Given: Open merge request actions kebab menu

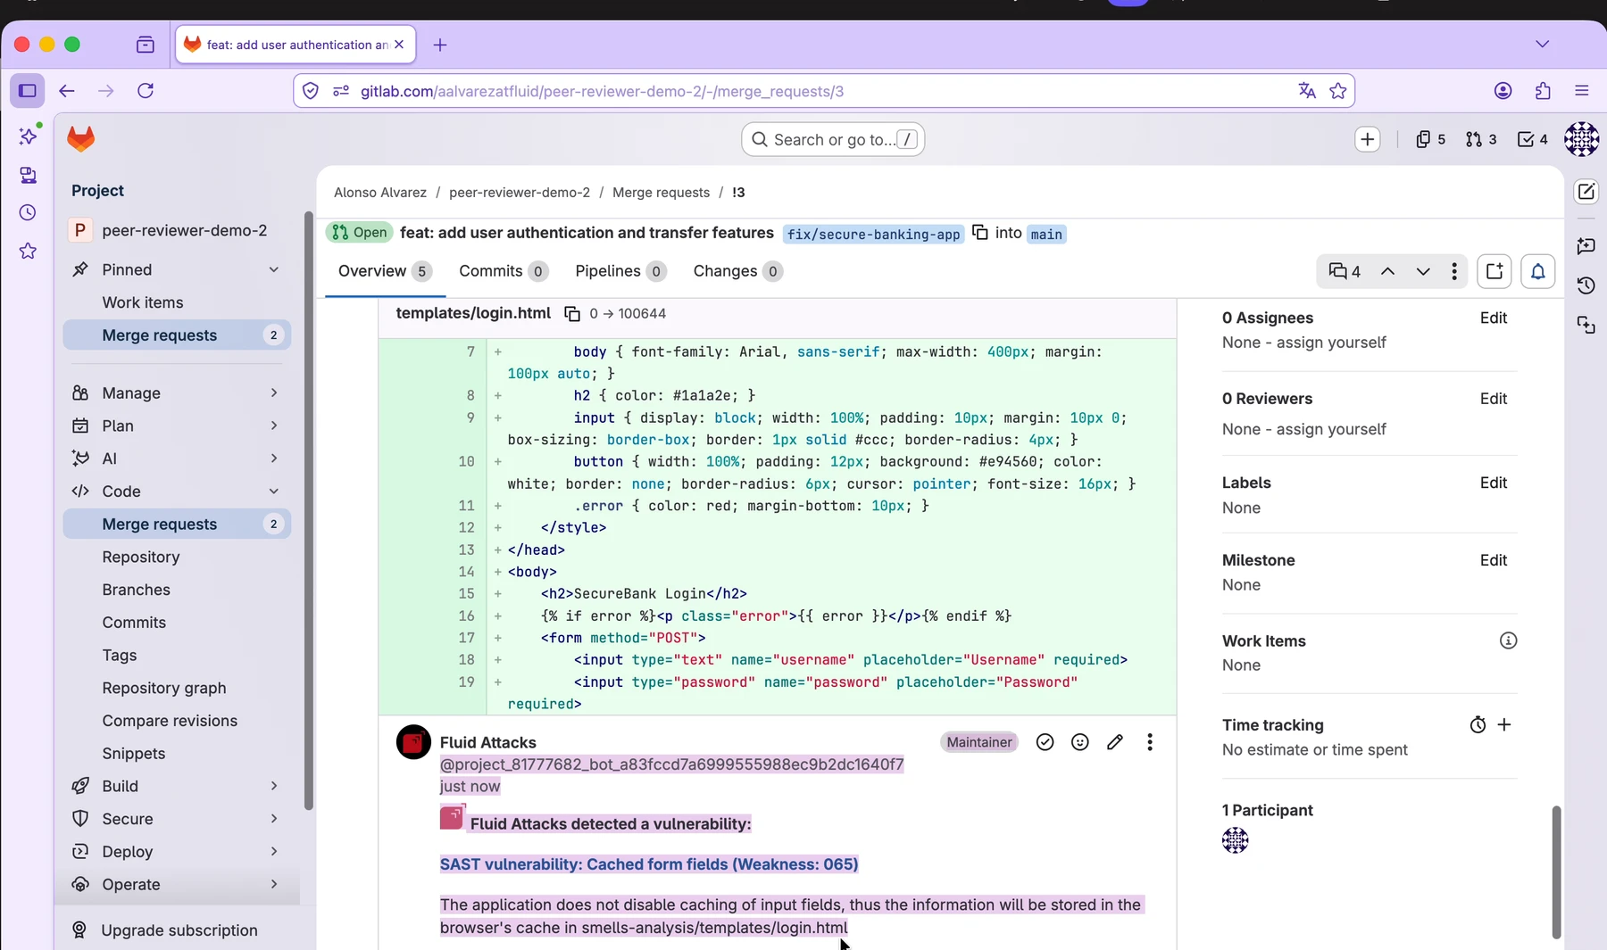Looking at the screenshot, I should [1454, 271].
